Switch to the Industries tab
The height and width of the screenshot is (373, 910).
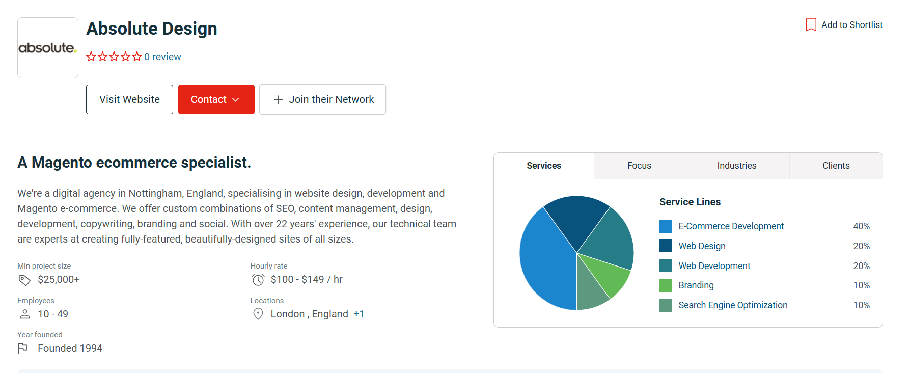tap(737, 166)
